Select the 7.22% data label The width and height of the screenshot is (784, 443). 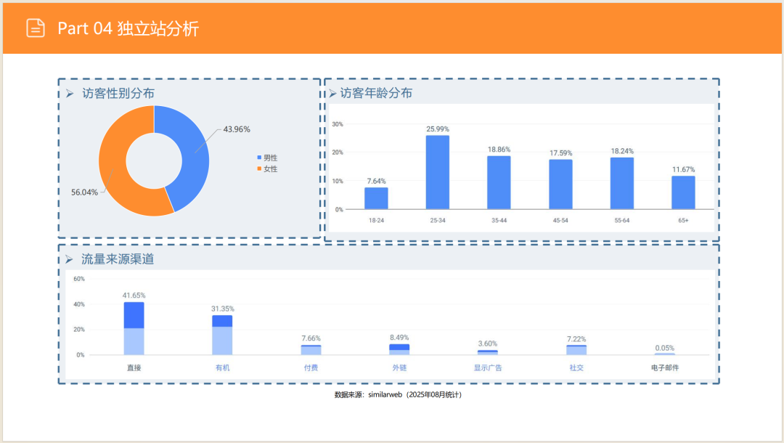576,339
